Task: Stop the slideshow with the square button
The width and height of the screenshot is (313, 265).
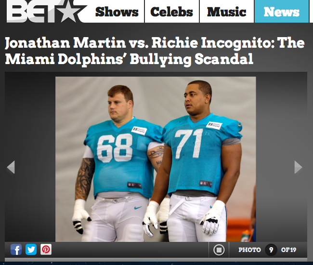Action: [x=219, y=250]
